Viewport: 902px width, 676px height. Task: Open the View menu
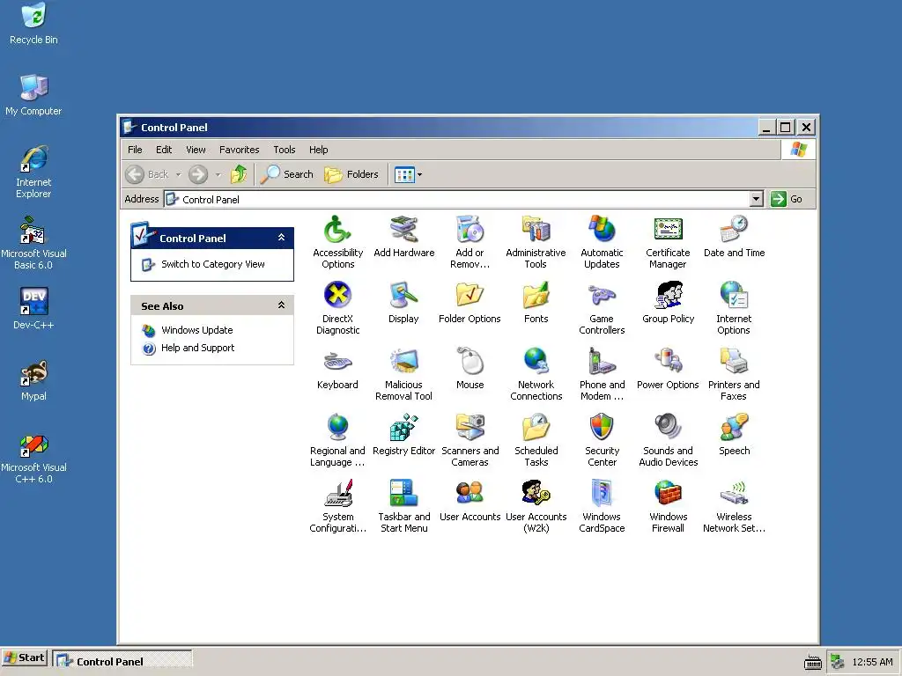[x=196, y=150]
